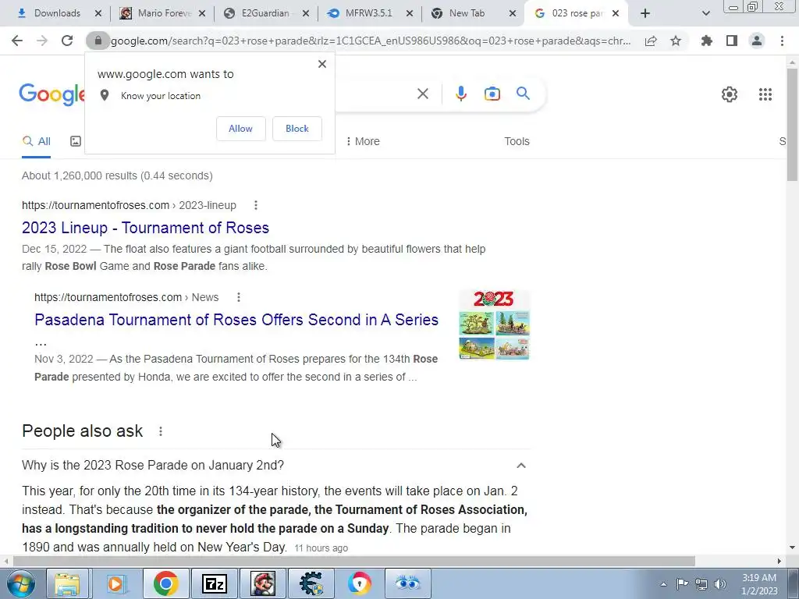The width and height of the screenshot is (799, 599).
Task: Allow Google to know your location
Action: tap(240, 129)
